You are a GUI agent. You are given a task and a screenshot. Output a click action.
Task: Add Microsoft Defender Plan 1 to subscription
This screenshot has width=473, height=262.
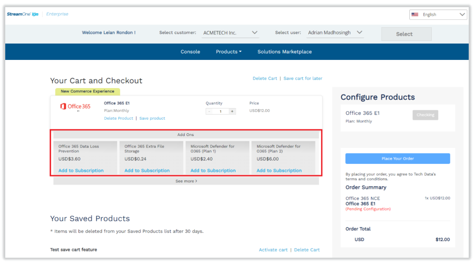[x=213, y=171]
